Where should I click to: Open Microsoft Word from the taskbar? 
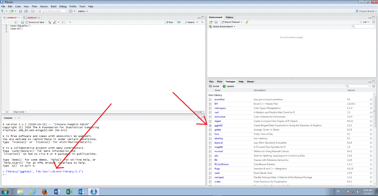(x=57, y=192)
